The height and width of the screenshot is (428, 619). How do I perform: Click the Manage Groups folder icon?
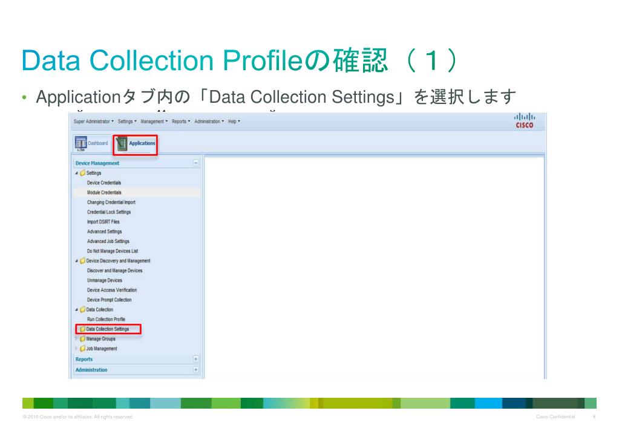82,339
